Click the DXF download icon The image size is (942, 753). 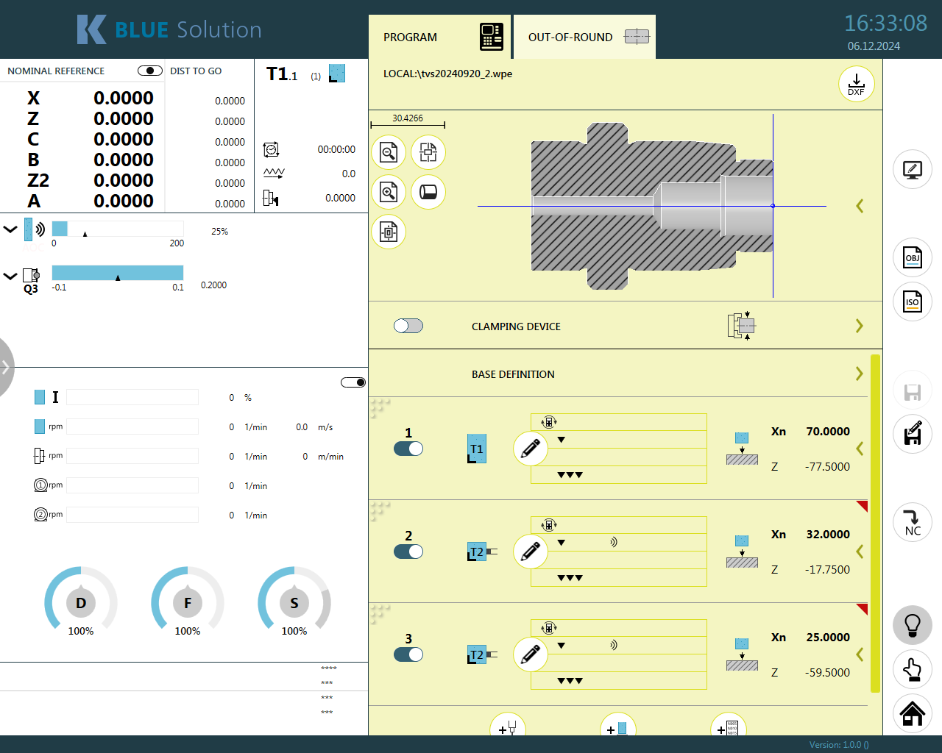856,84
